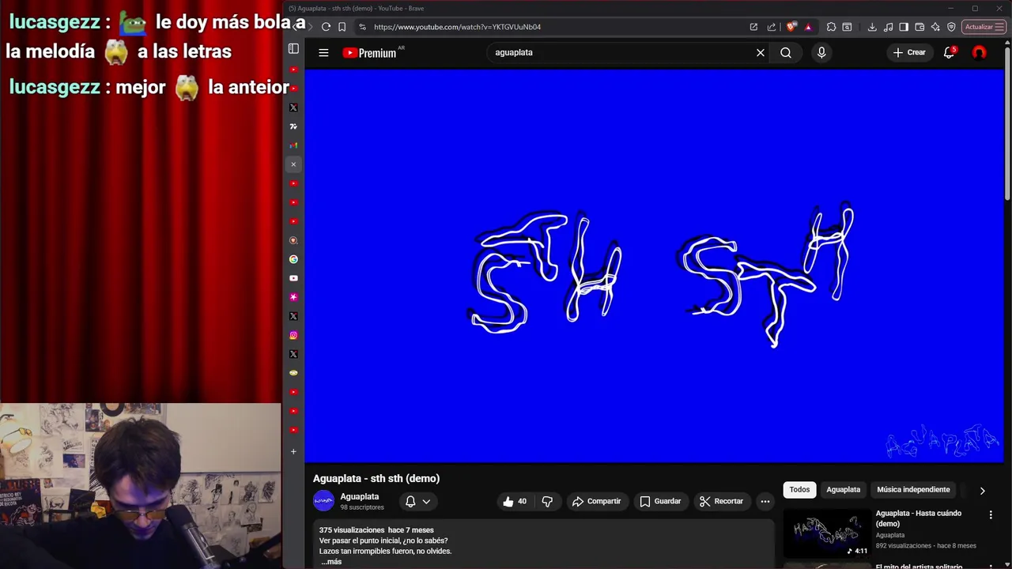Open the media control music note
Screen dimensions: 1012x569
tap(888, 27)
